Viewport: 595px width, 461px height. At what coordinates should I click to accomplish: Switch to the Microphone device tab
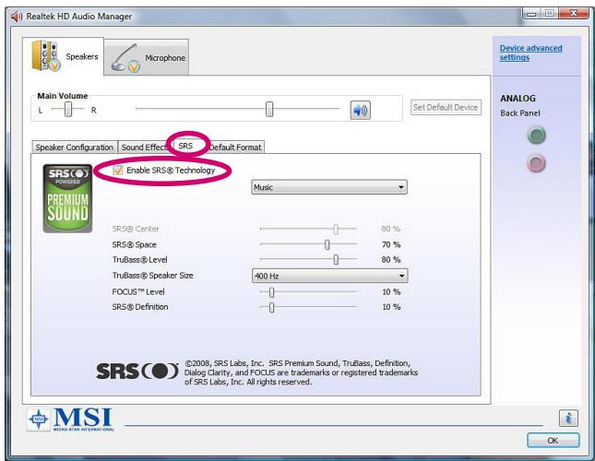tap(147, 57)
